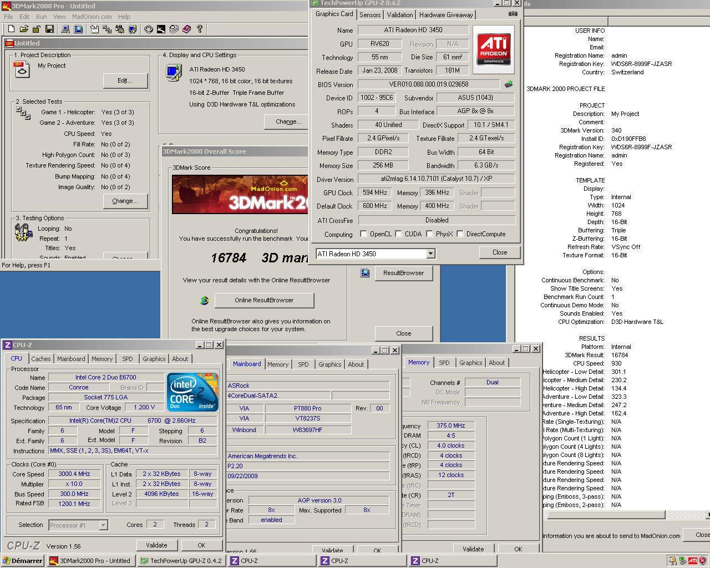Viewport: 710px width, 568px height.
Task: Open the Edit menu in 3DMark2000
Action: (x=24, y=17)
